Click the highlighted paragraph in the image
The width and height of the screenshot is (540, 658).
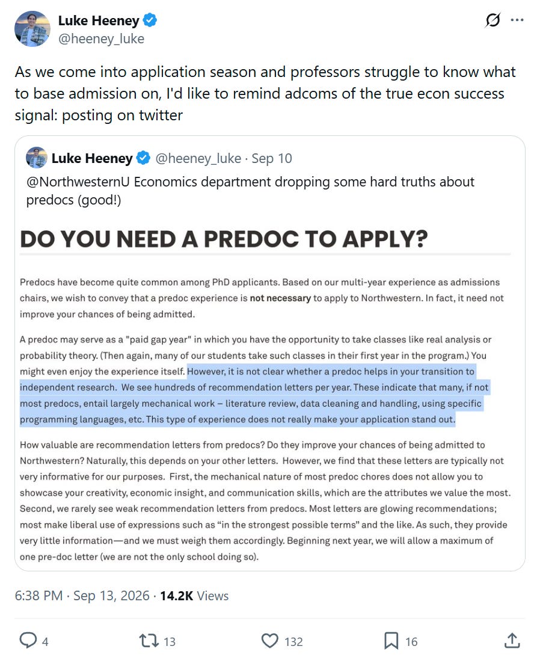pyautogui.click(x=254, y=395)
